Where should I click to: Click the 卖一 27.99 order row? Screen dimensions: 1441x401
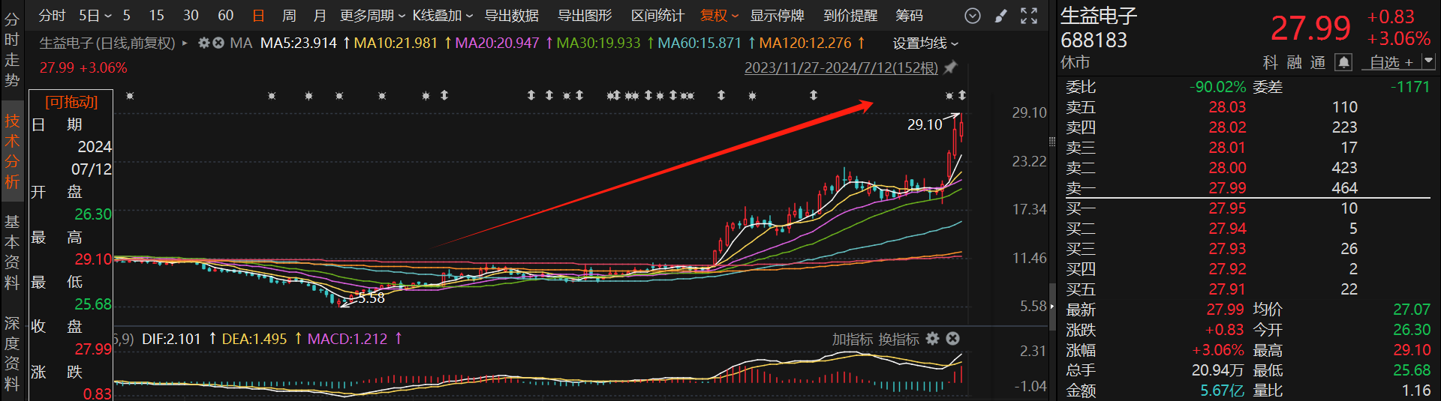point(1247,188)
